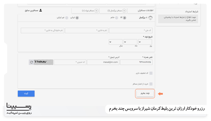Click the مسافر نوزاد (0) tab
The image size is (211, 121).
click(x=85, y=11)
